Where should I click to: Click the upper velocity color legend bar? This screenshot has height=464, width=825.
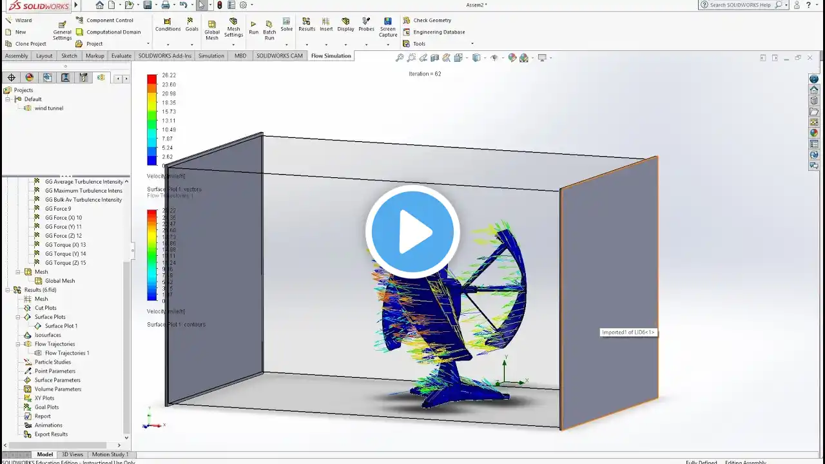coord(152,120)
